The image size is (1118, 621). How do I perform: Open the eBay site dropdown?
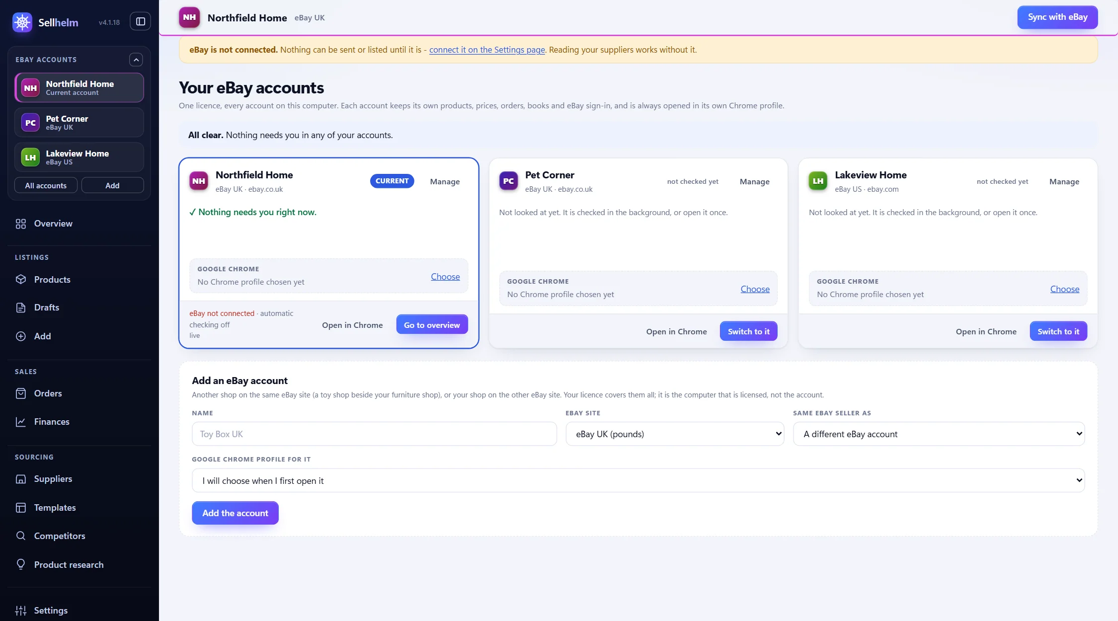pos(675,434)
